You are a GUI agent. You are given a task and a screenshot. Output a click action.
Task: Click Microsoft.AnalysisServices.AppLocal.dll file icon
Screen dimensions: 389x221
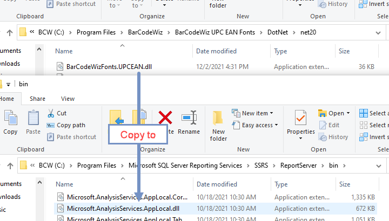(x=61, y=208)
